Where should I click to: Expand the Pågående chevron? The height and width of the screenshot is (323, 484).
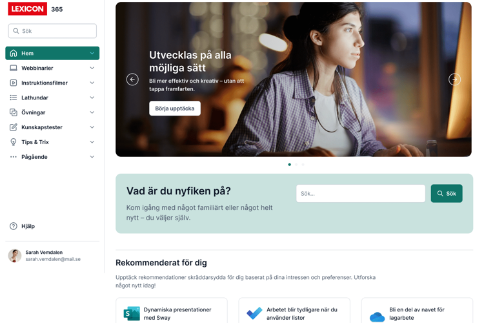point(92,157)
